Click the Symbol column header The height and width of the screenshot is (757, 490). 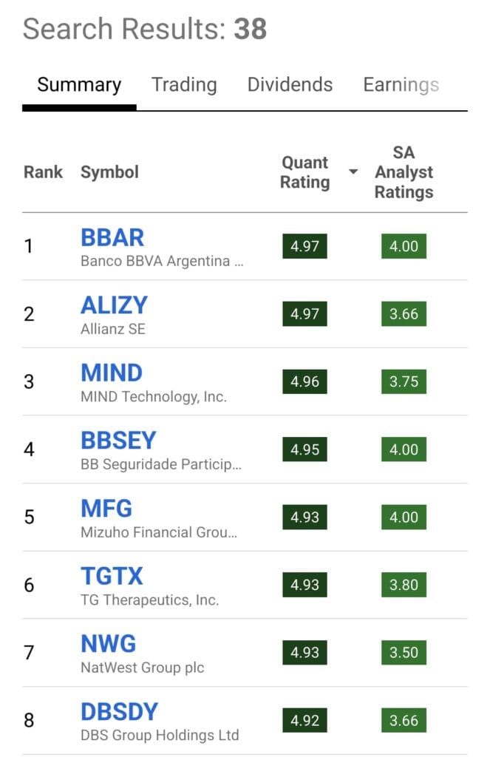tap(109, 172)
